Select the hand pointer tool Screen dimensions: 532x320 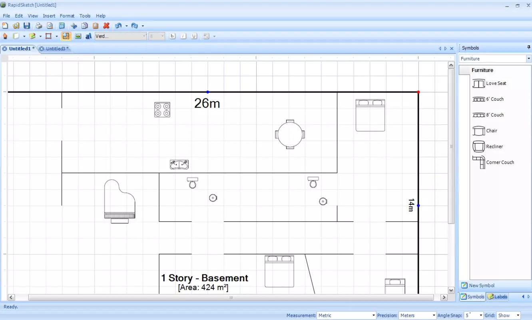pyautogui.click(x=5, y=36)
